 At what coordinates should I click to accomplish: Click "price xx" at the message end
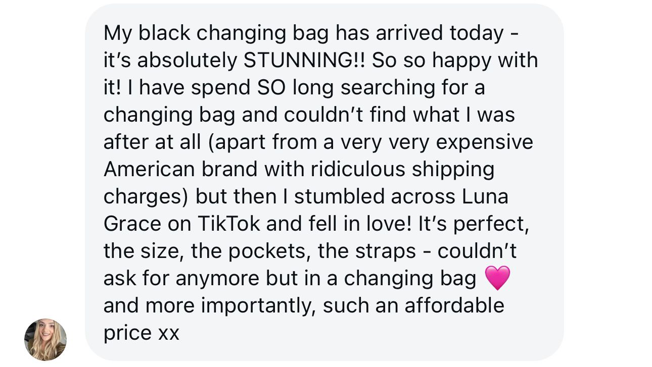(x=142, y=333)
